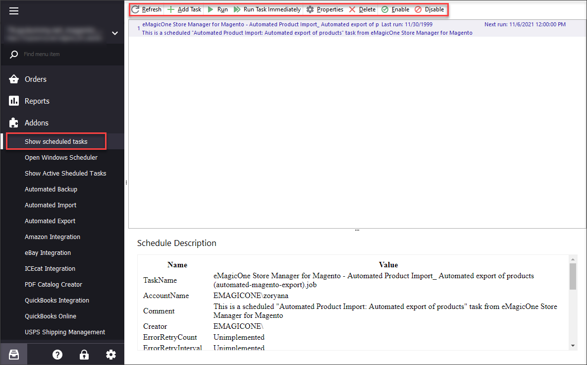Click the green plus Add Task icon
Viewport: 587px width, 365px height.
pos(171,9)
